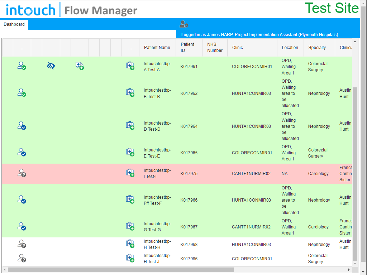This screenshot has height=275, width=367.
Task: Click Cardiology specialty in the Test-G row
Action: [x=318, y=227]
